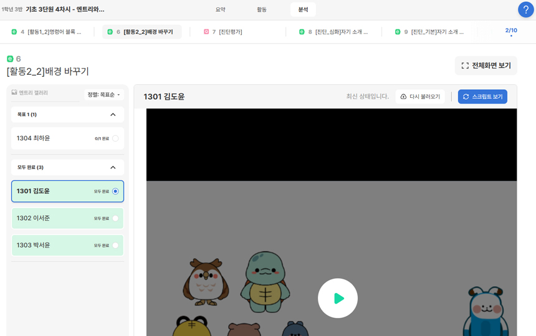The height and width of the screenshot is (336, 536).
Task: Select radio button for 1302 이서준
Action: click(115, 218)
